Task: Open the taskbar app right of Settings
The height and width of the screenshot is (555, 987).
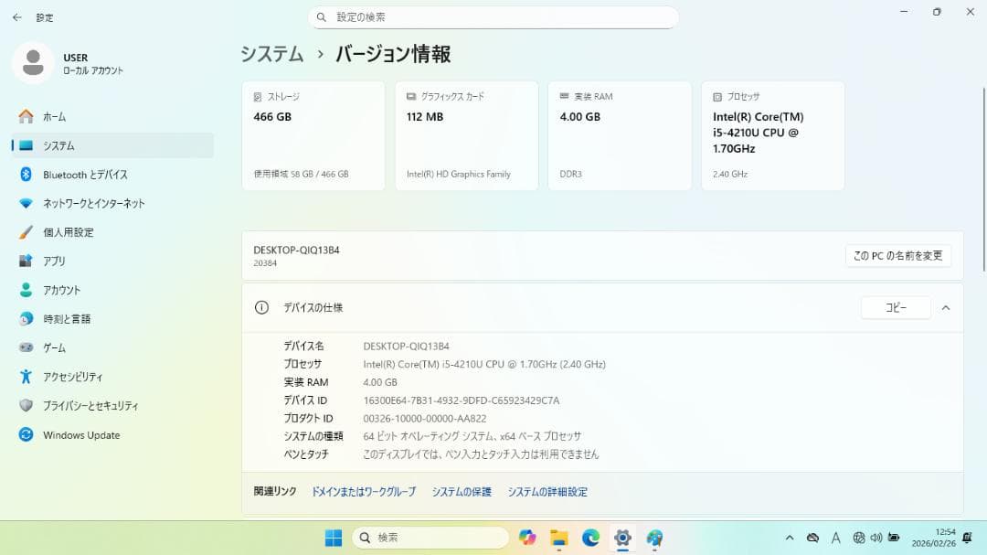Action: click(x=654, y=538)
